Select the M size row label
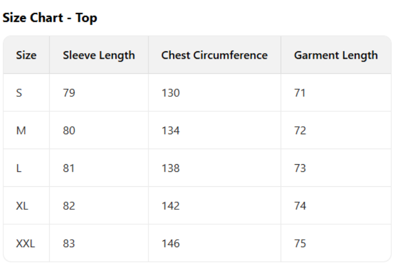This screenshot has height=270, width=403. [x=21, y=131]
